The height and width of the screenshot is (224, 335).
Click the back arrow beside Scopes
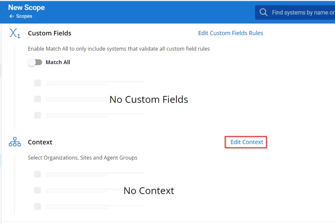12,16
